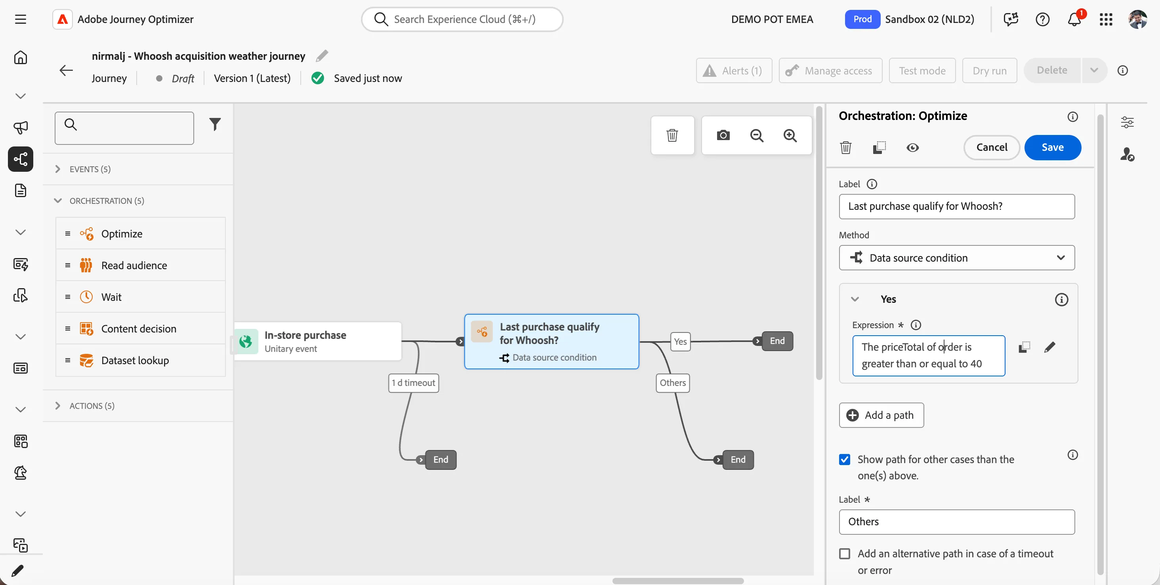Collapse the Yes path section
This screenshot has width=1160, height=585.
point(854,299)
